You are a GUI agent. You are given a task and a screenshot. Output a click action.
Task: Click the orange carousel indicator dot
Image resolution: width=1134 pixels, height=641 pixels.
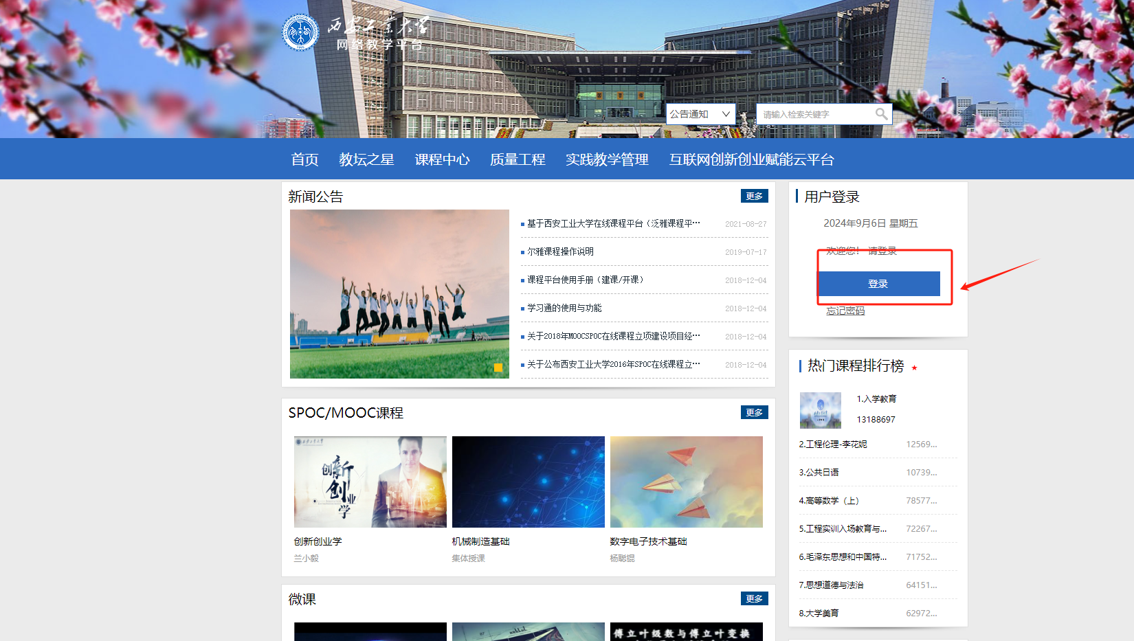[498, 368]
